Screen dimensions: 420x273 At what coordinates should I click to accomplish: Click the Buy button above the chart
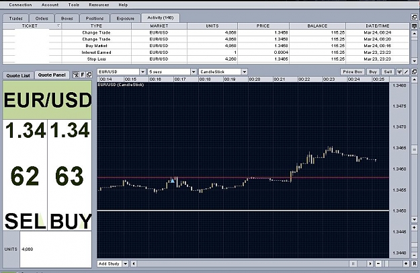(373, 72)
